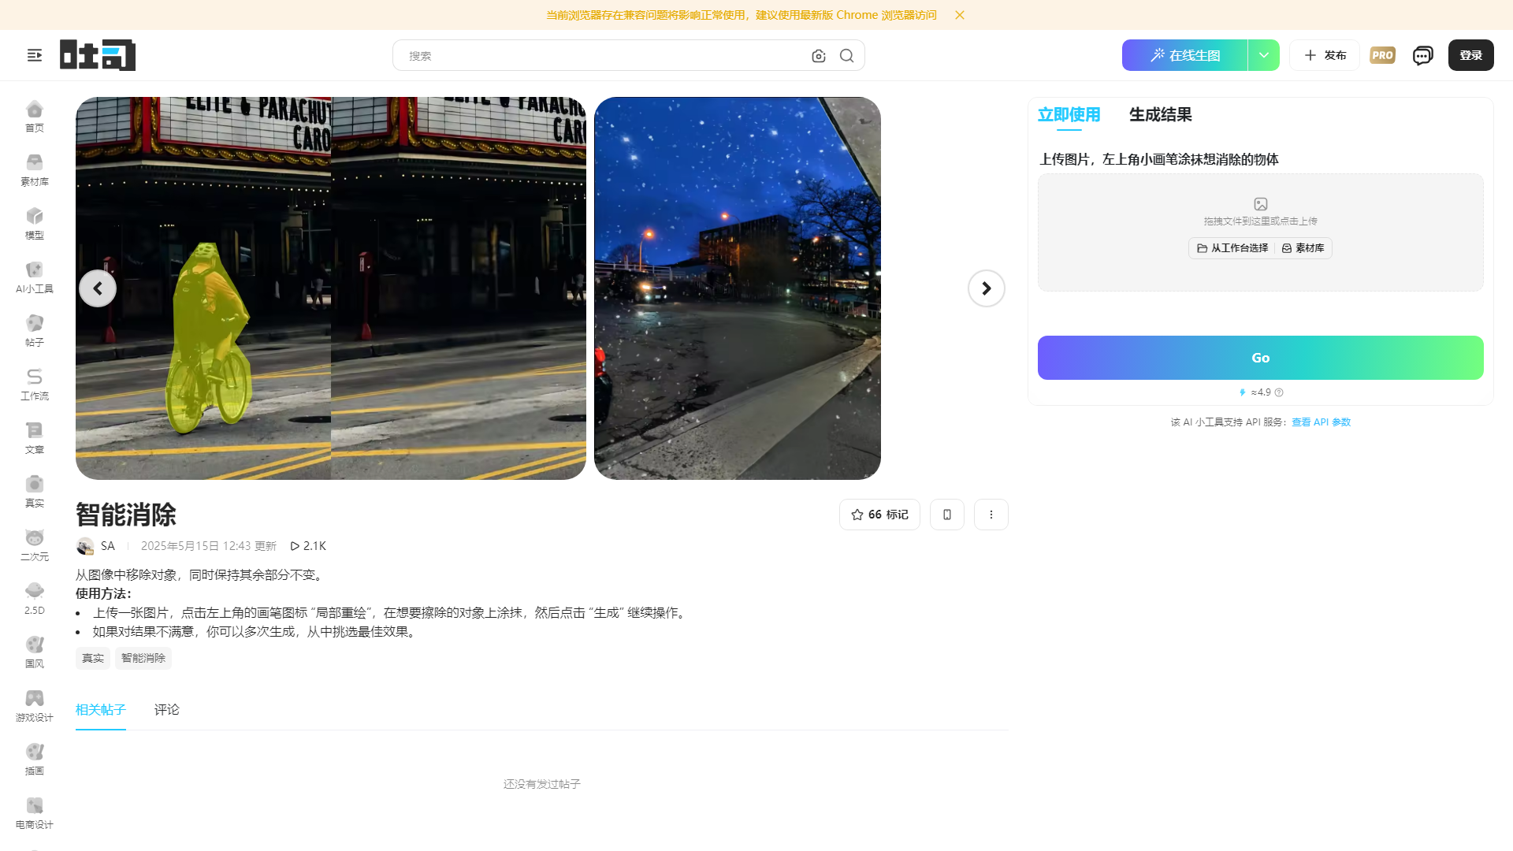1513x851 pixels.
Task: Select the 智能消除 tag
Action: click(x=143, y=658)
